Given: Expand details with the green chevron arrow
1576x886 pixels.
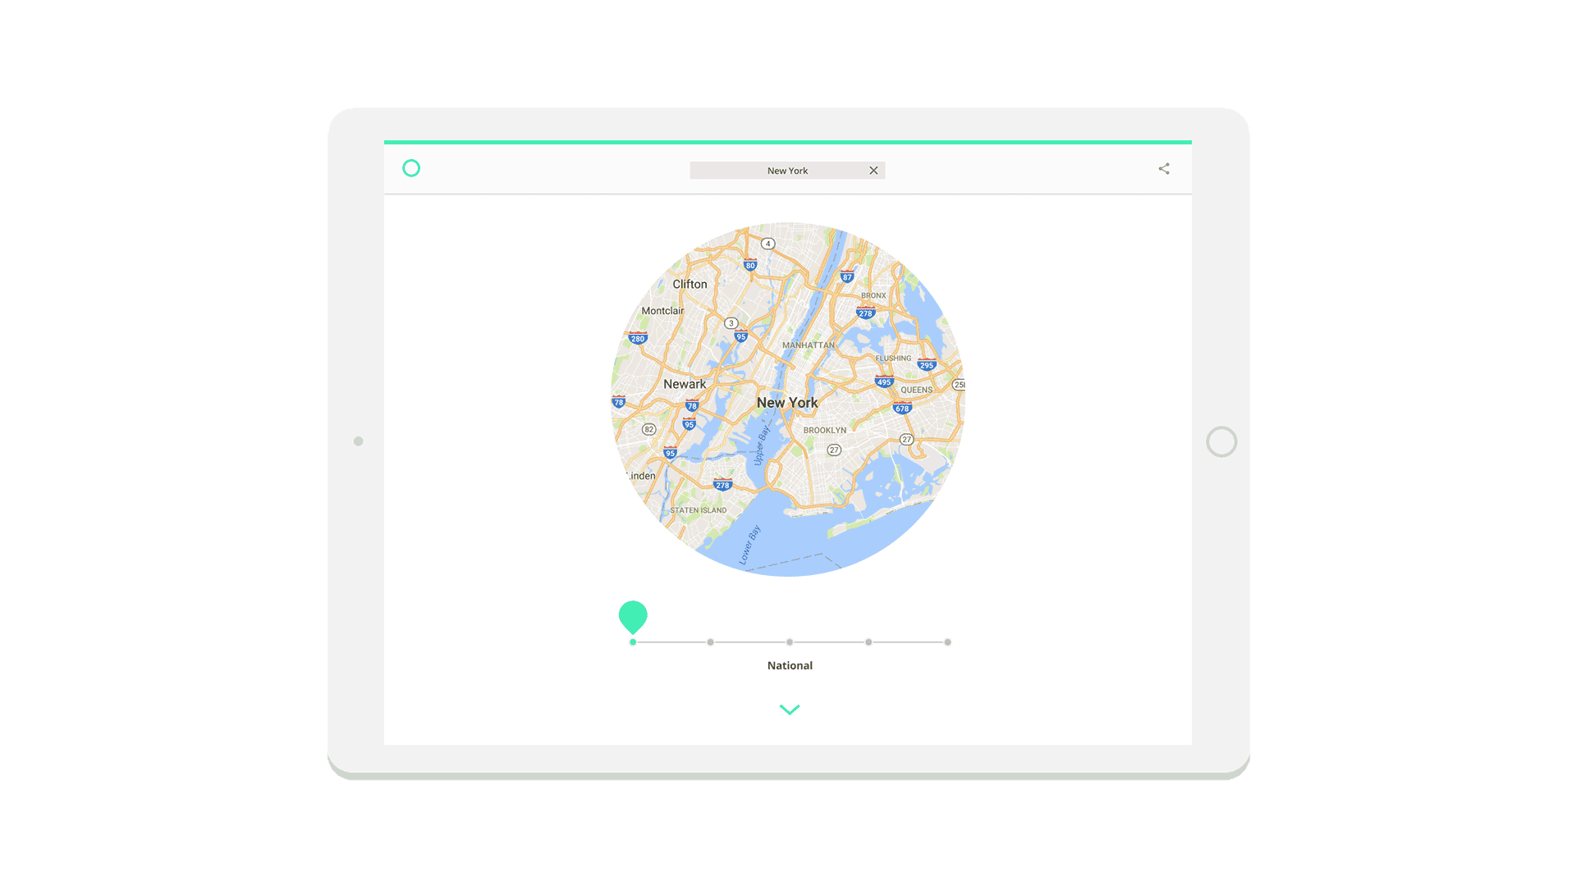Looking at the screenshot, I should click(789, 709).
